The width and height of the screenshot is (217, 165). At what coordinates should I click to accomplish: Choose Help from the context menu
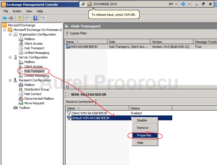[145, 143]
